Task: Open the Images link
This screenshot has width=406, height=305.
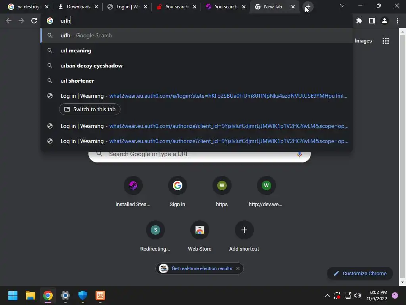Action: pos(363,41)
